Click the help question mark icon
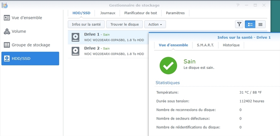280x136 pixels. tap(238, 5)
